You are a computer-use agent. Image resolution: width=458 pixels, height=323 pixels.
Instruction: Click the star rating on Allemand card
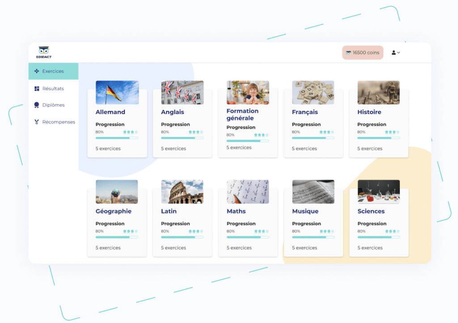coord(131,132)
